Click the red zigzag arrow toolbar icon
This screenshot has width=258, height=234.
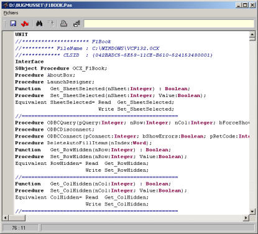(x=25, y=24)
